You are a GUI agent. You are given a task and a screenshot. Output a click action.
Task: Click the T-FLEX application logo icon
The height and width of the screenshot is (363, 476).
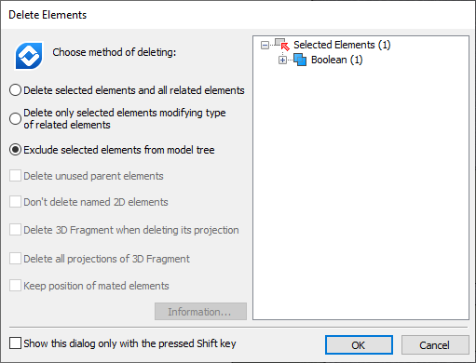tap(29, 56)
